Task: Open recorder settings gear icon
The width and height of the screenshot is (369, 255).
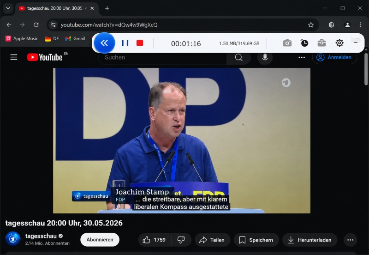Action: click(339, 43)
